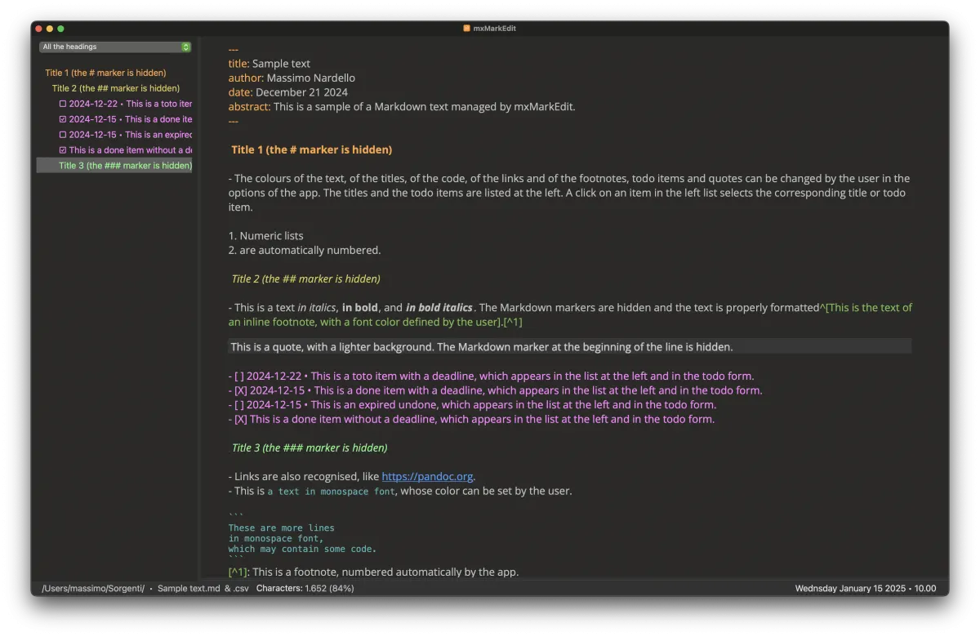Check the sidebar '2024-12-22 This is a toto item' checkbox
This screenshot has width=980, height=637.
coord(63,104)
